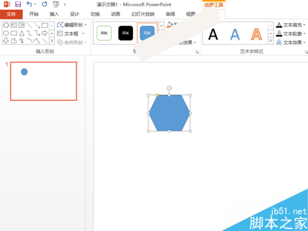
Task: Click the 合并形状 (Merge Shapes) button
Action: tap(71, 43)
